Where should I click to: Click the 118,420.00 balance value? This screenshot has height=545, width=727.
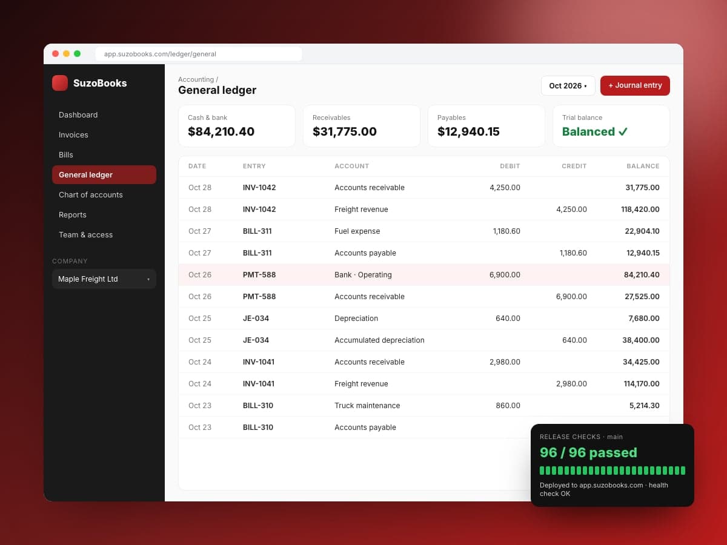640,210
